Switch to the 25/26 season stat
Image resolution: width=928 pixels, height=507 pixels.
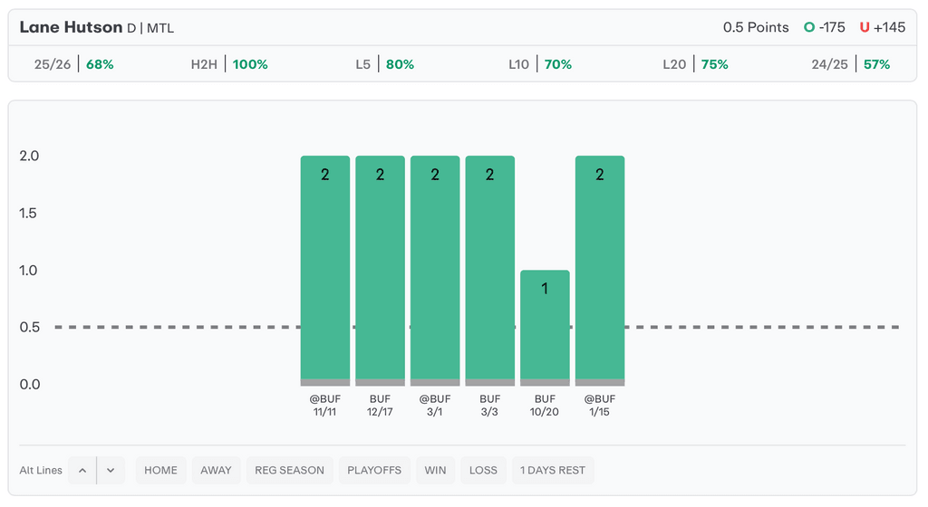point(73,64)
